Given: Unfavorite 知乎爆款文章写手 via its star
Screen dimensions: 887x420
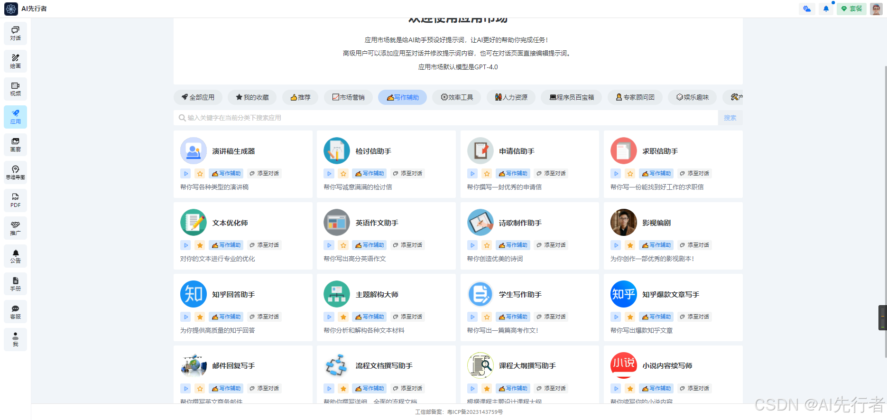Looking at the screenshot, I should click(630, 317).
